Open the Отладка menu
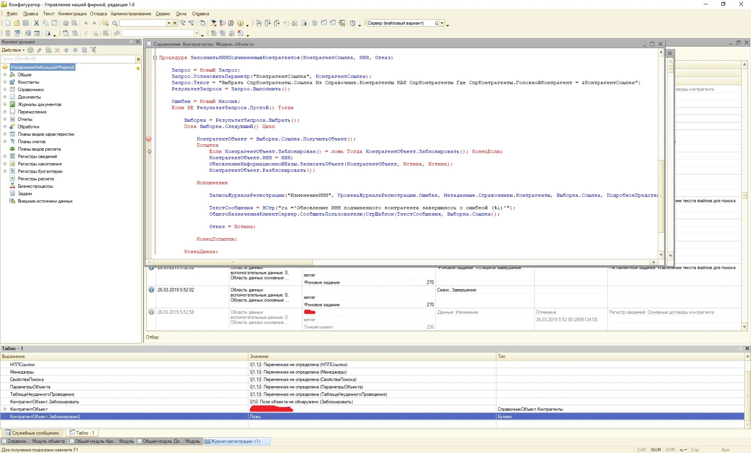751x453 pixels. (98, 14)
